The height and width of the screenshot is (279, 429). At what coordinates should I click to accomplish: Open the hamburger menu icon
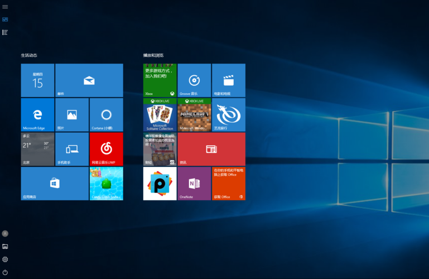tap(5, 7)
